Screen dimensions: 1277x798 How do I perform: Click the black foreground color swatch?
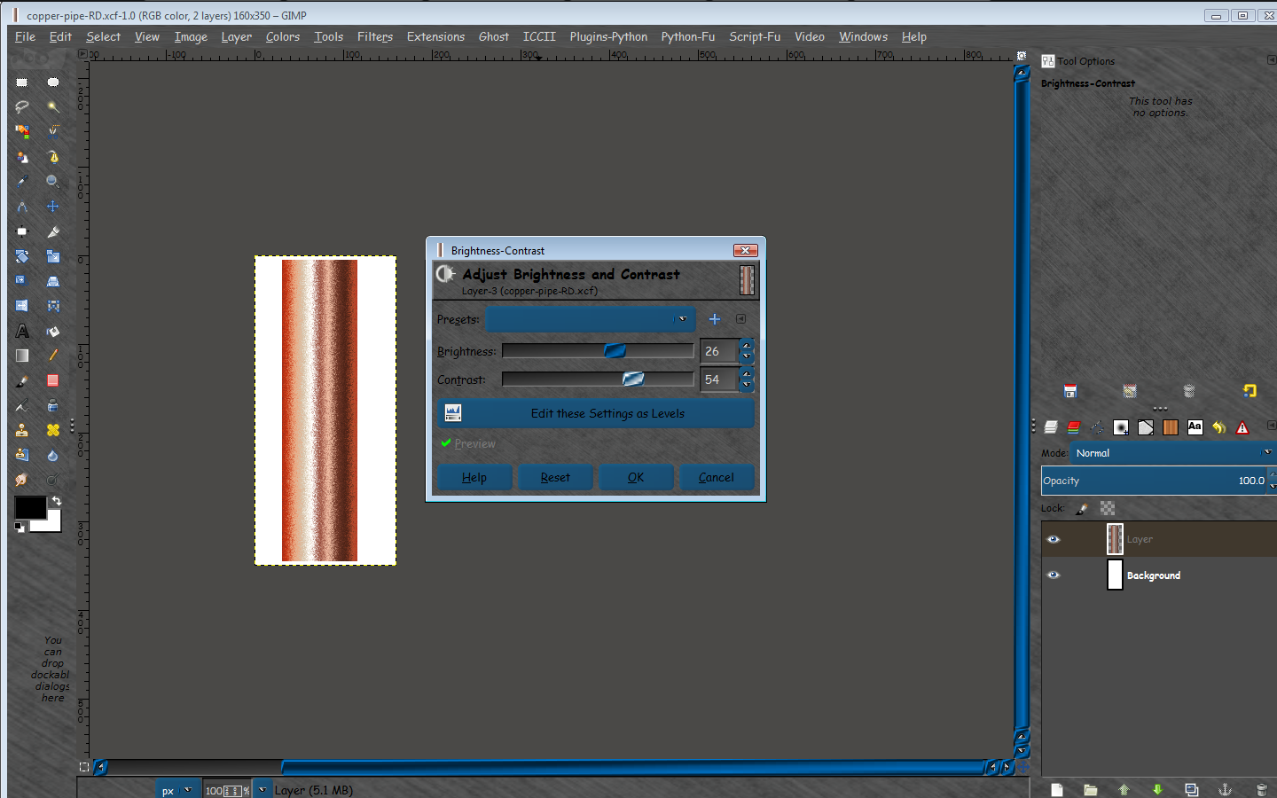[29, 507]
